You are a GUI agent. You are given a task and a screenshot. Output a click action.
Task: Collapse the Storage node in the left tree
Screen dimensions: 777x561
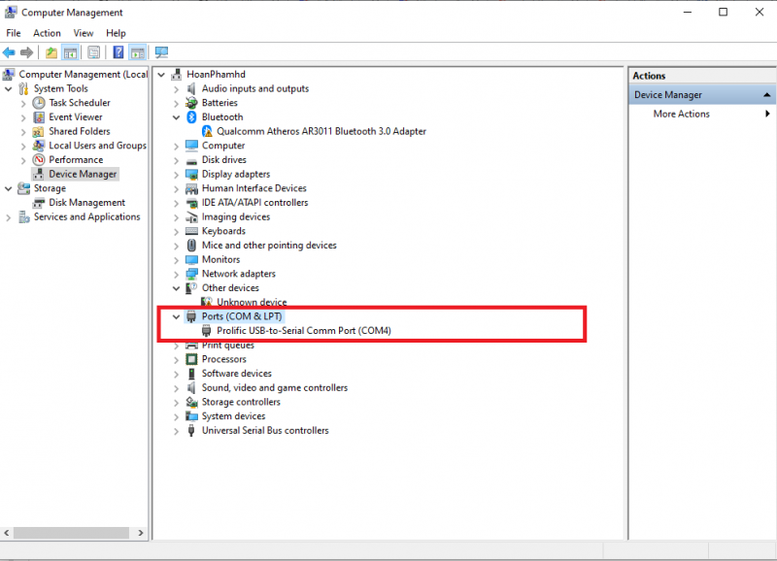point(9,188)
